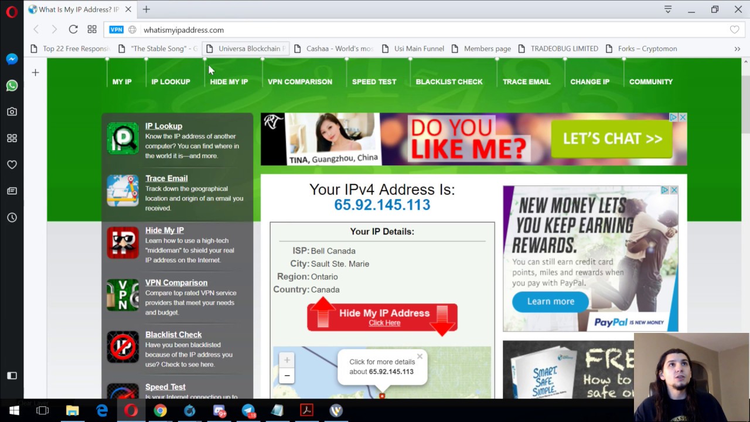Click the red Hide My IP Address button
Image resolution: width=750 pixels, height=422 pixels.
(x=382, y=317)
